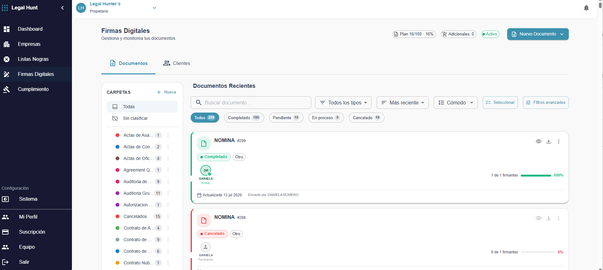Switch to the Documentos tab
Image resolution: width=603 pixels, height=270 pixels.
pos(128,63)
